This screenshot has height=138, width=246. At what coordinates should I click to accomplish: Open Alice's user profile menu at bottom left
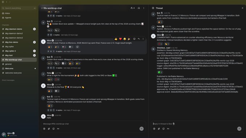(9, 134)
